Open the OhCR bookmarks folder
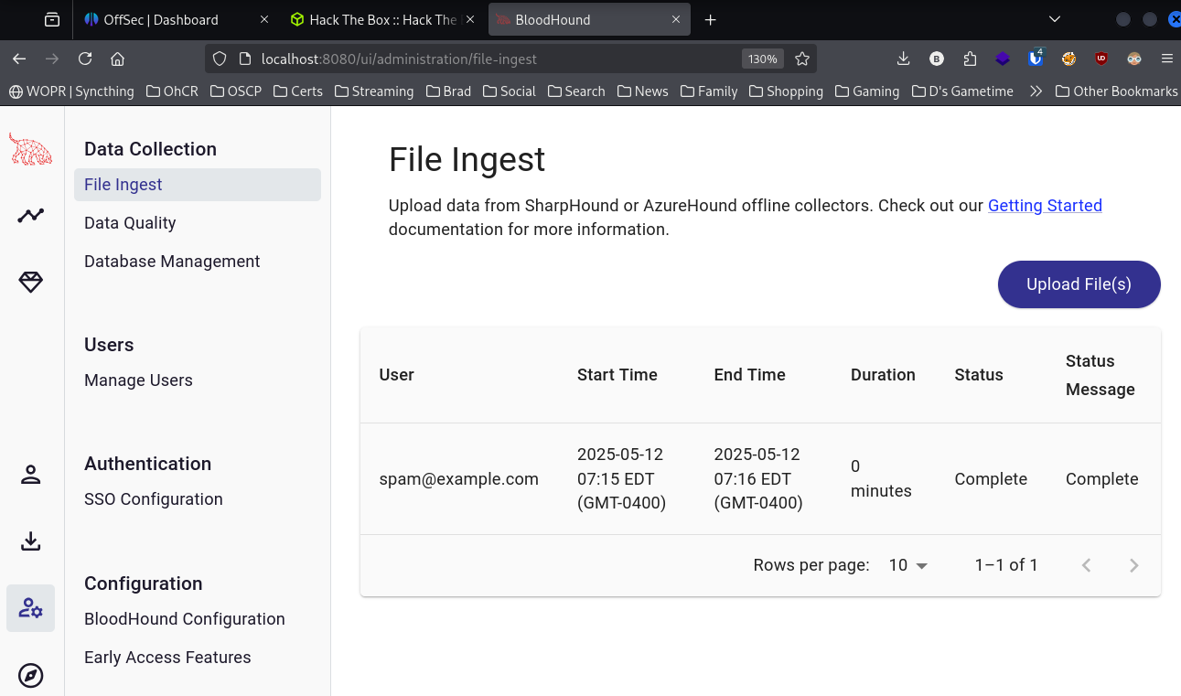This screenshot has width=1181, height=696. coord(170,91)
